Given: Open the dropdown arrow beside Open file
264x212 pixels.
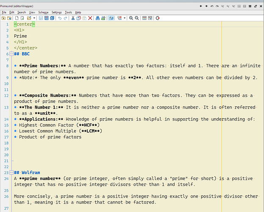Looking at the screenshot, I should [34, 18].
